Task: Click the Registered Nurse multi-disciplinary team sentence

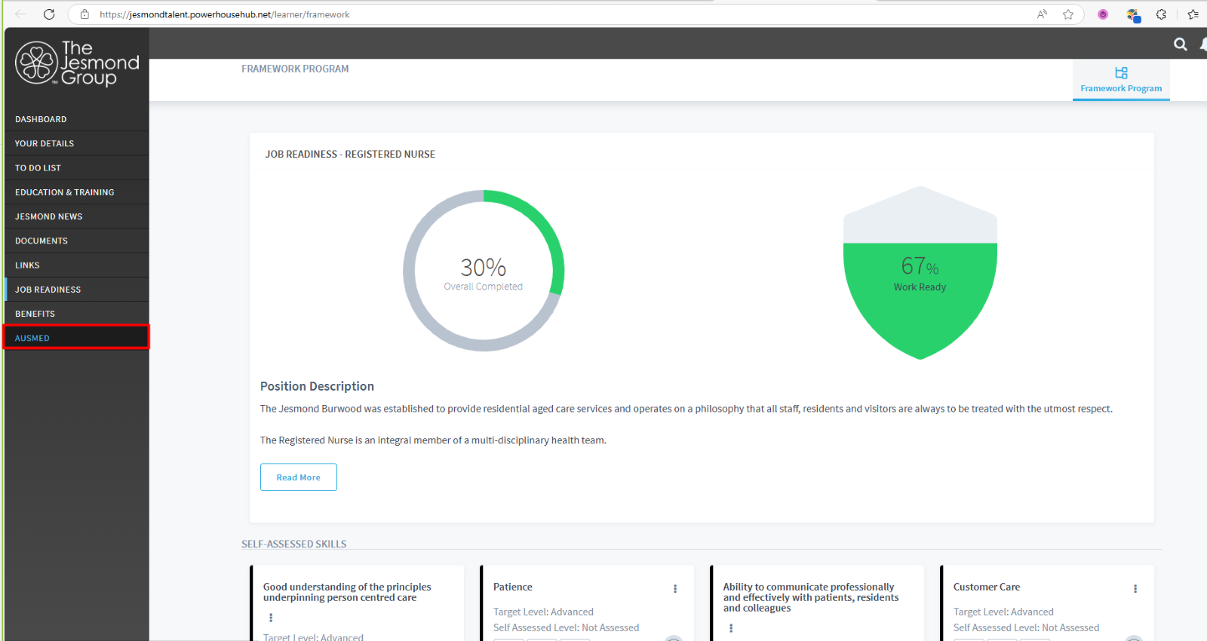Action: [x=433, y=440]
